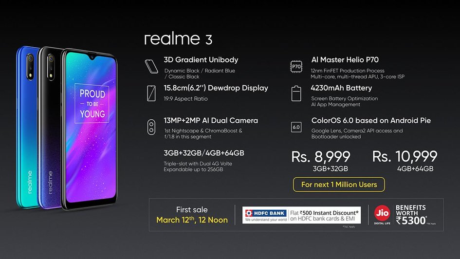
Task: Click the Benefits Worth ₹5300 text
Action: [x=411, y=215]
